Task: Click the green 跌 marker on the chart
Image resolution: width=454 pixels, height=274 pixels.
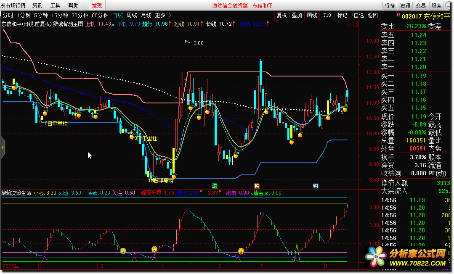Action: (215, 186)
